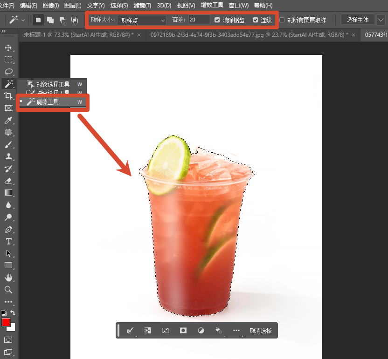Switch to the 未标题-1 document tab
The width and height of the screenshot is (388, 359).
(x=79, y=35)
